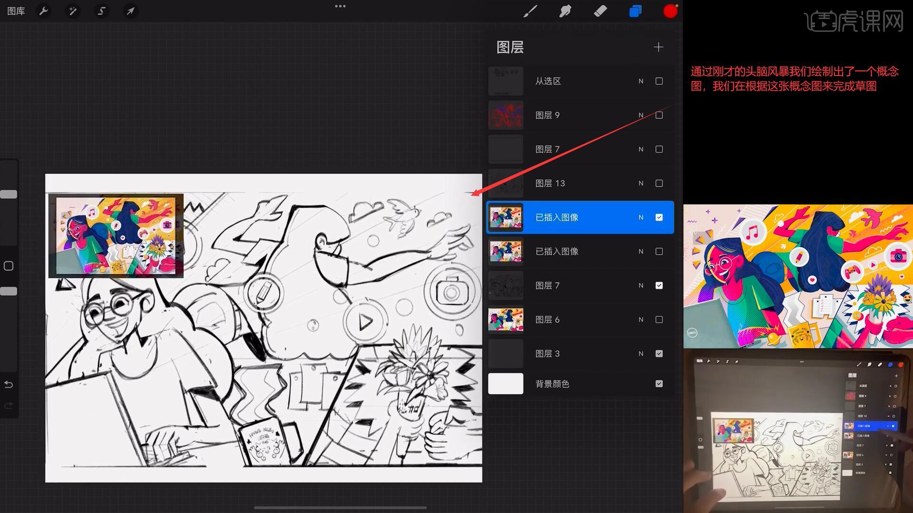Viewport: 913px width, 513px height.
Task: Open blend mode N for 从选区 layer
Action: (x=641, y=81)
